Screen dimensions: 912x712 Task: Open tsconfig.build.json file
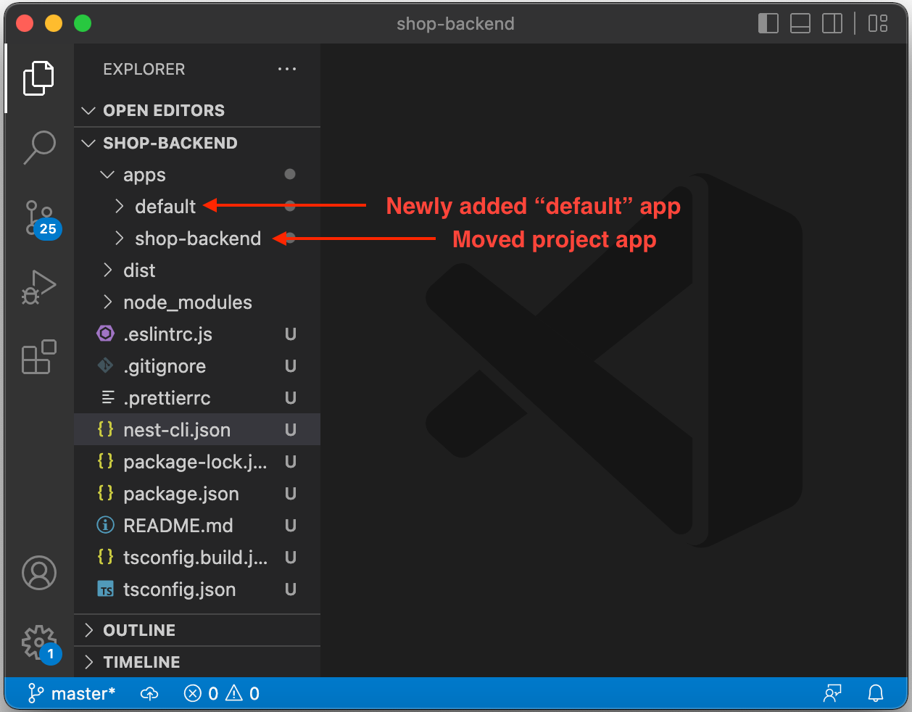197,558
